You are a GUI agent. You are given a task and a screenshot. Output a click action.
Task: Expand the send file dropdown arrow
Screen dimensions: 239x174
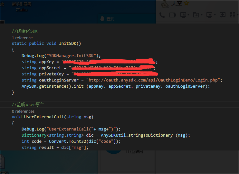pos(202,15)
